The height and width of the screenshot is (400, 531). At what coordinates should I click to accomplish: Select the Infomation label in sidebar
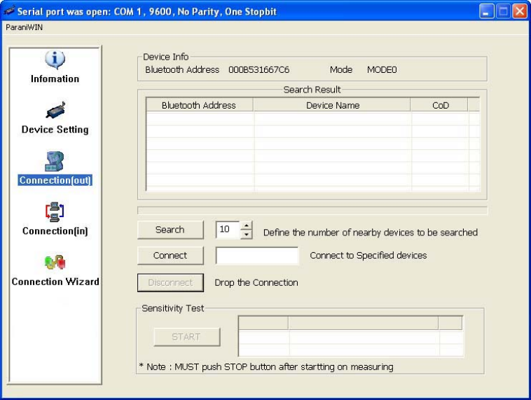[55, 79]
